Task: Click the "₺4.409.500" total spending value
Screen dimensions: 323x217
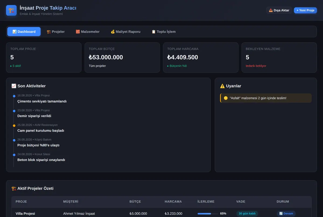Action: 182,57
